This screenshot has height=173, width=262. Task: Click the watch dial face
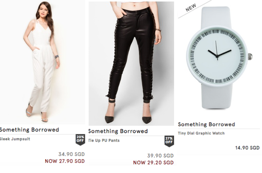coord(217,56)
